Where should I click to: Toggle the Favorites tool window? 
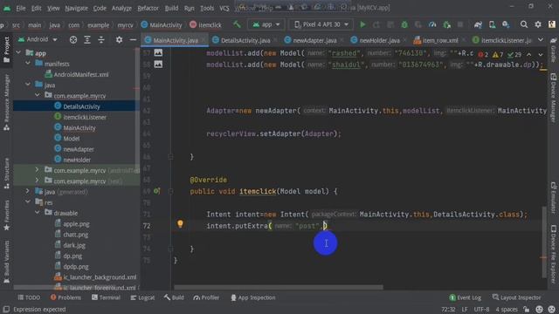[6, 215]
